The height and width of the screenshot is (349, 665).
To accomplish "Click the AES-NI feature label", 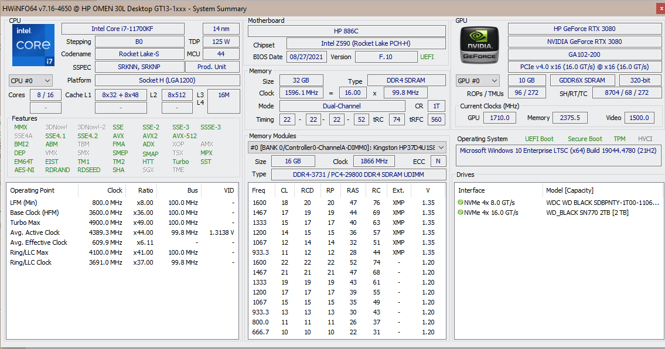I will pyautogui.click(x=24, y=170).
